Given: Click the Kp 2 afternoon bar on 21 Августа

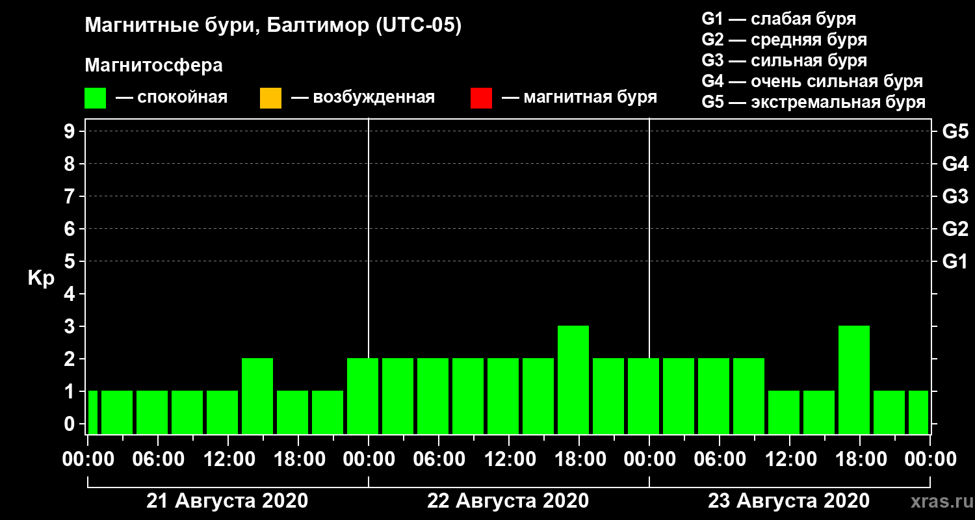Looking at the screenshot, I should tap(257, 396).
